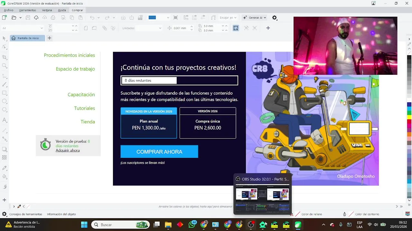Screen dimensions: 412x231
Task: Click the toolbox quick customize plus
Action: click(x=5, y=200)
